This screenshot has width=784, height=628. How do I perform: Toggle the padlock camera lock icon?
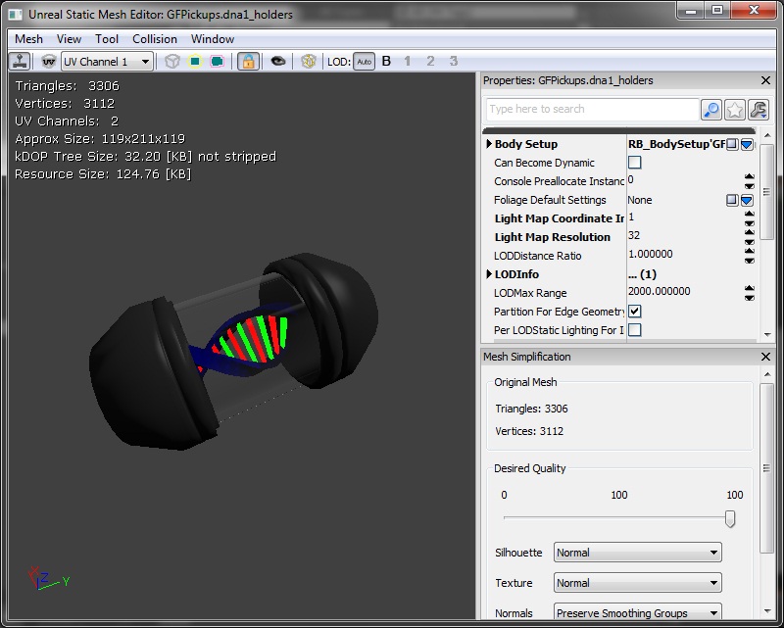pyautogui.click(x=249, y=61)
